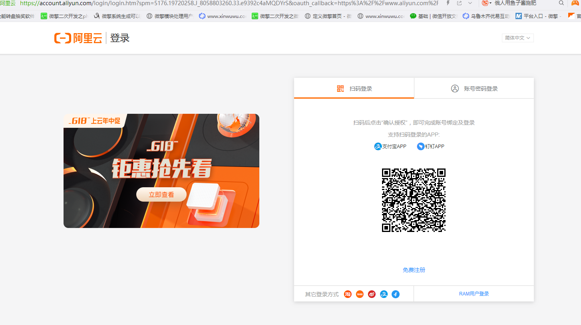This screenshot has width=581, height=325.
Task: Switch to the 扫码登录 tab
Action: [x=354, y=88]
